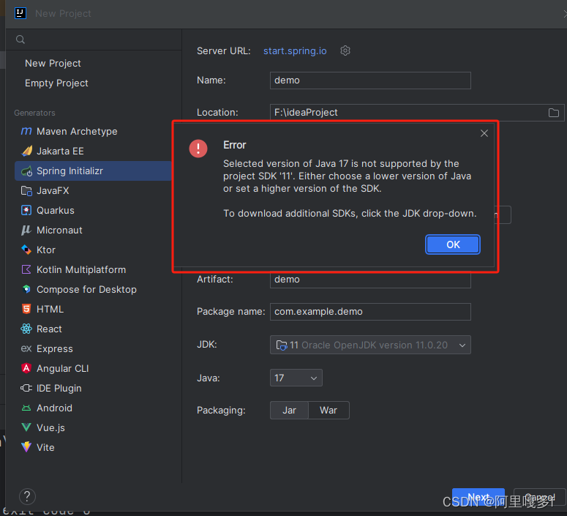Click the Jakarta EE icon
Image resolution: width=567 pixels, height=516 pixels.
coord(26,151)
